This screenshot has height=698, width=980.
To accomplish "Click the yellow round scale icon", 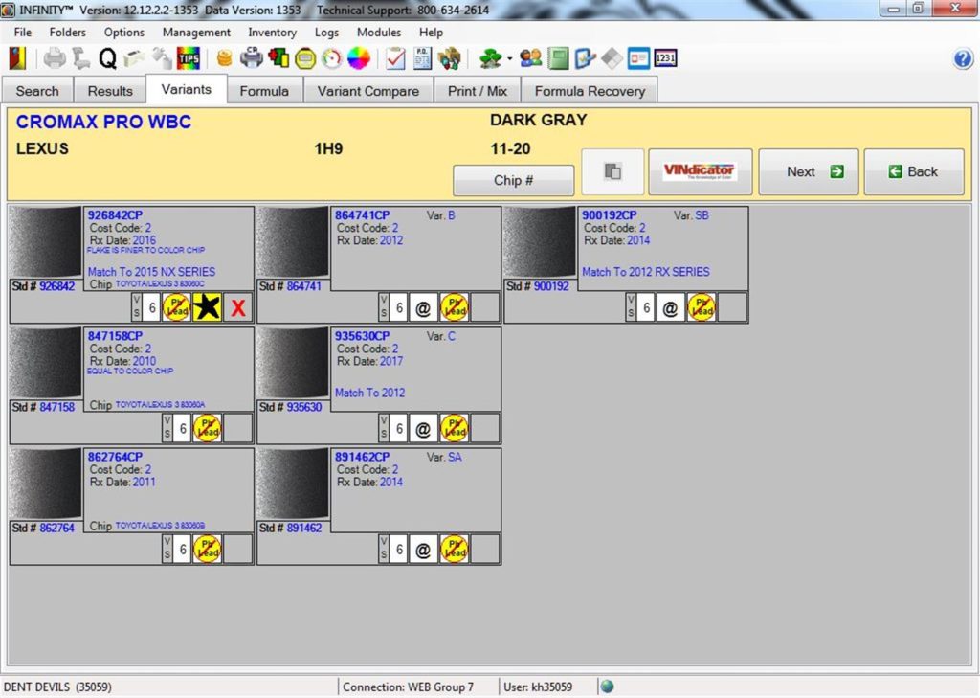I will point(305,58).
